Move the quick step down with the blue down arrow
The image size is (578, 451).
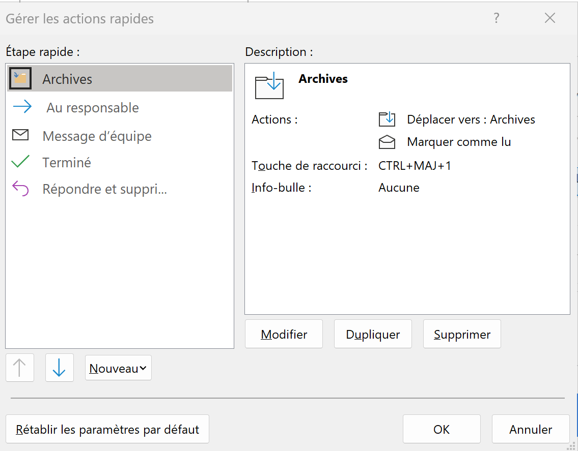point(60,368)
